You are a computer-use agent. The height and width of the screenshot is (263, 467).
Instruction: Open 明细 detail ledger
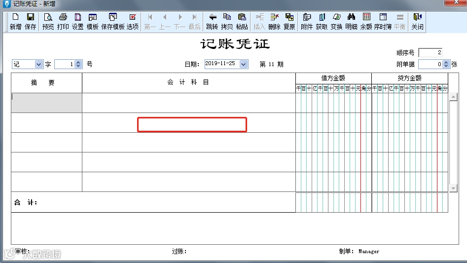pyautogui.click(x=352, y=21)
